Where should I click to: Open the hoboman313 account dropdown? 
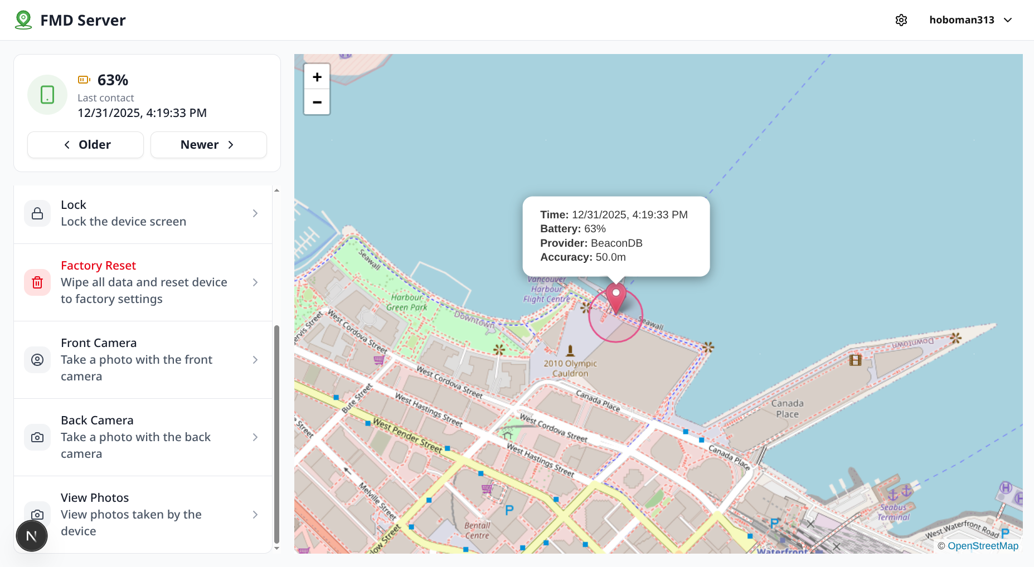[970, 20]
